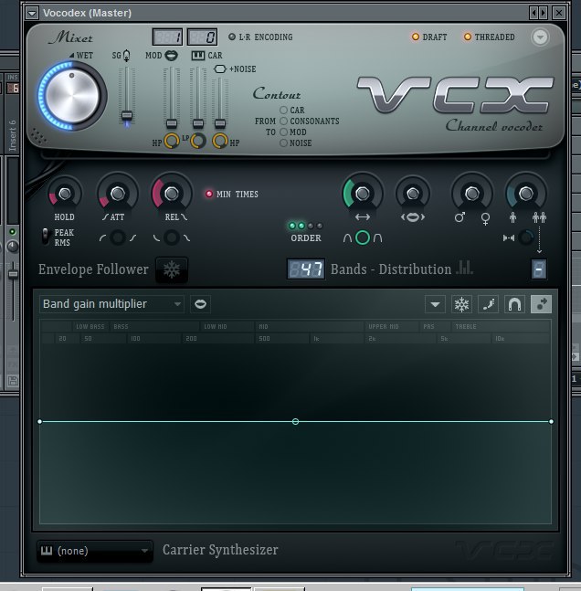
Task: Click the center tension handle on the envelope line
Action: [x=296, y=421]
